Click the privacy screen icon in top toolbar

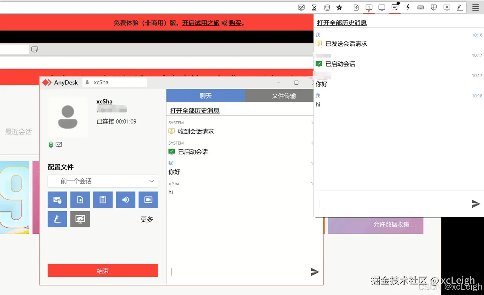(301, 8)
